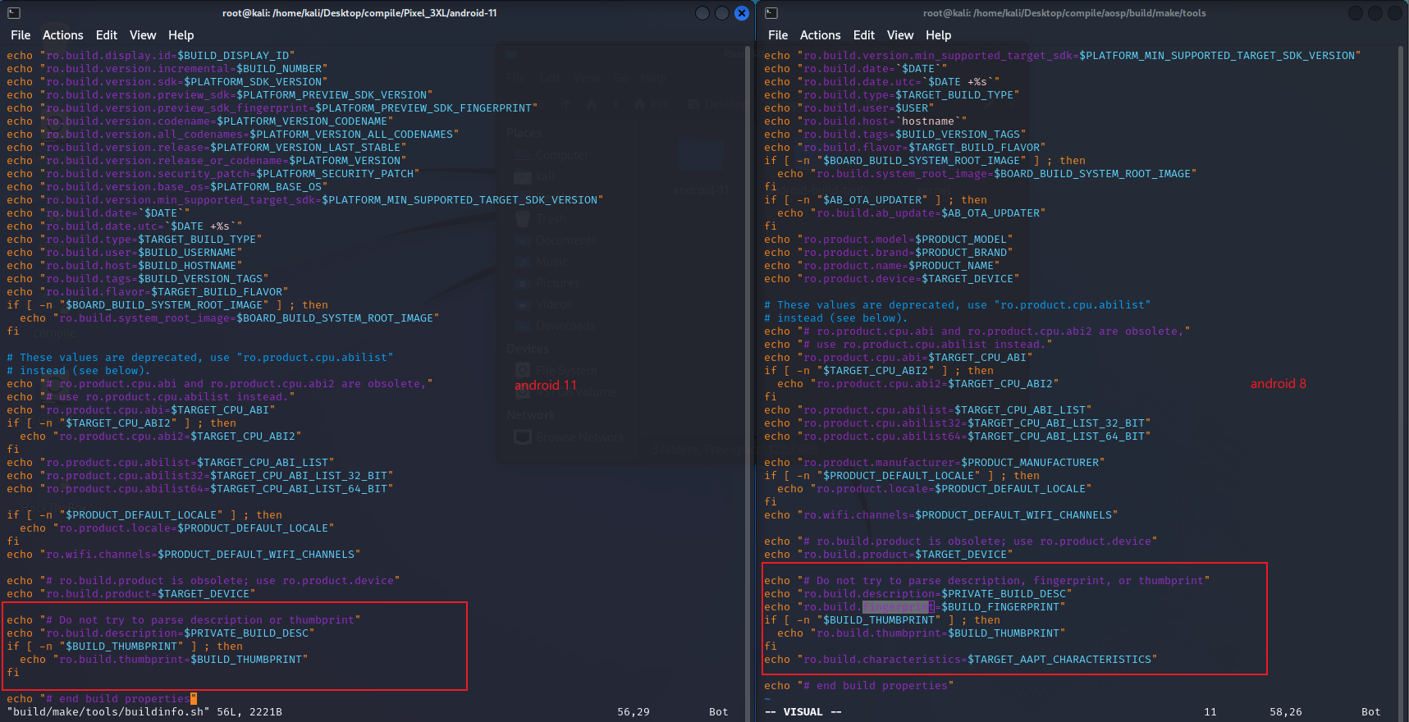Close the android-11 terminal window
Screen dimensions: 1409x722
tap(741, 13)
